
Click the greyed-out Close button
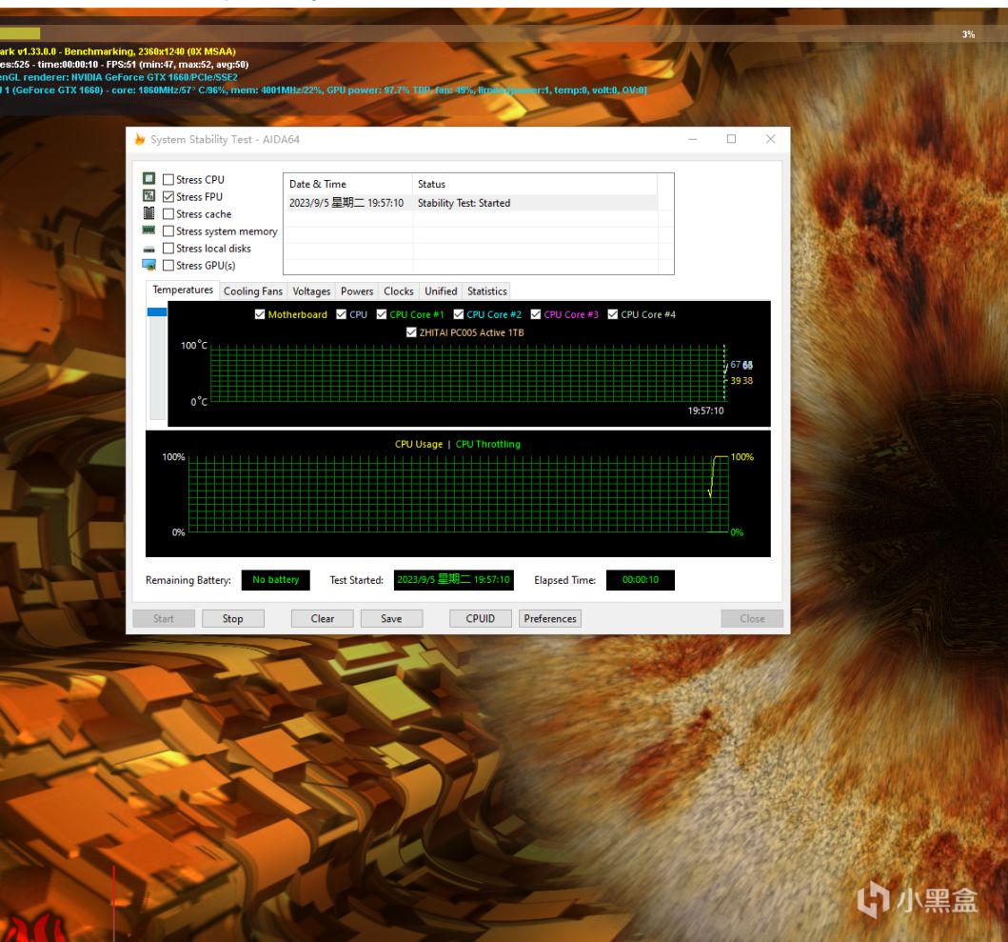[x=752, y=618]
